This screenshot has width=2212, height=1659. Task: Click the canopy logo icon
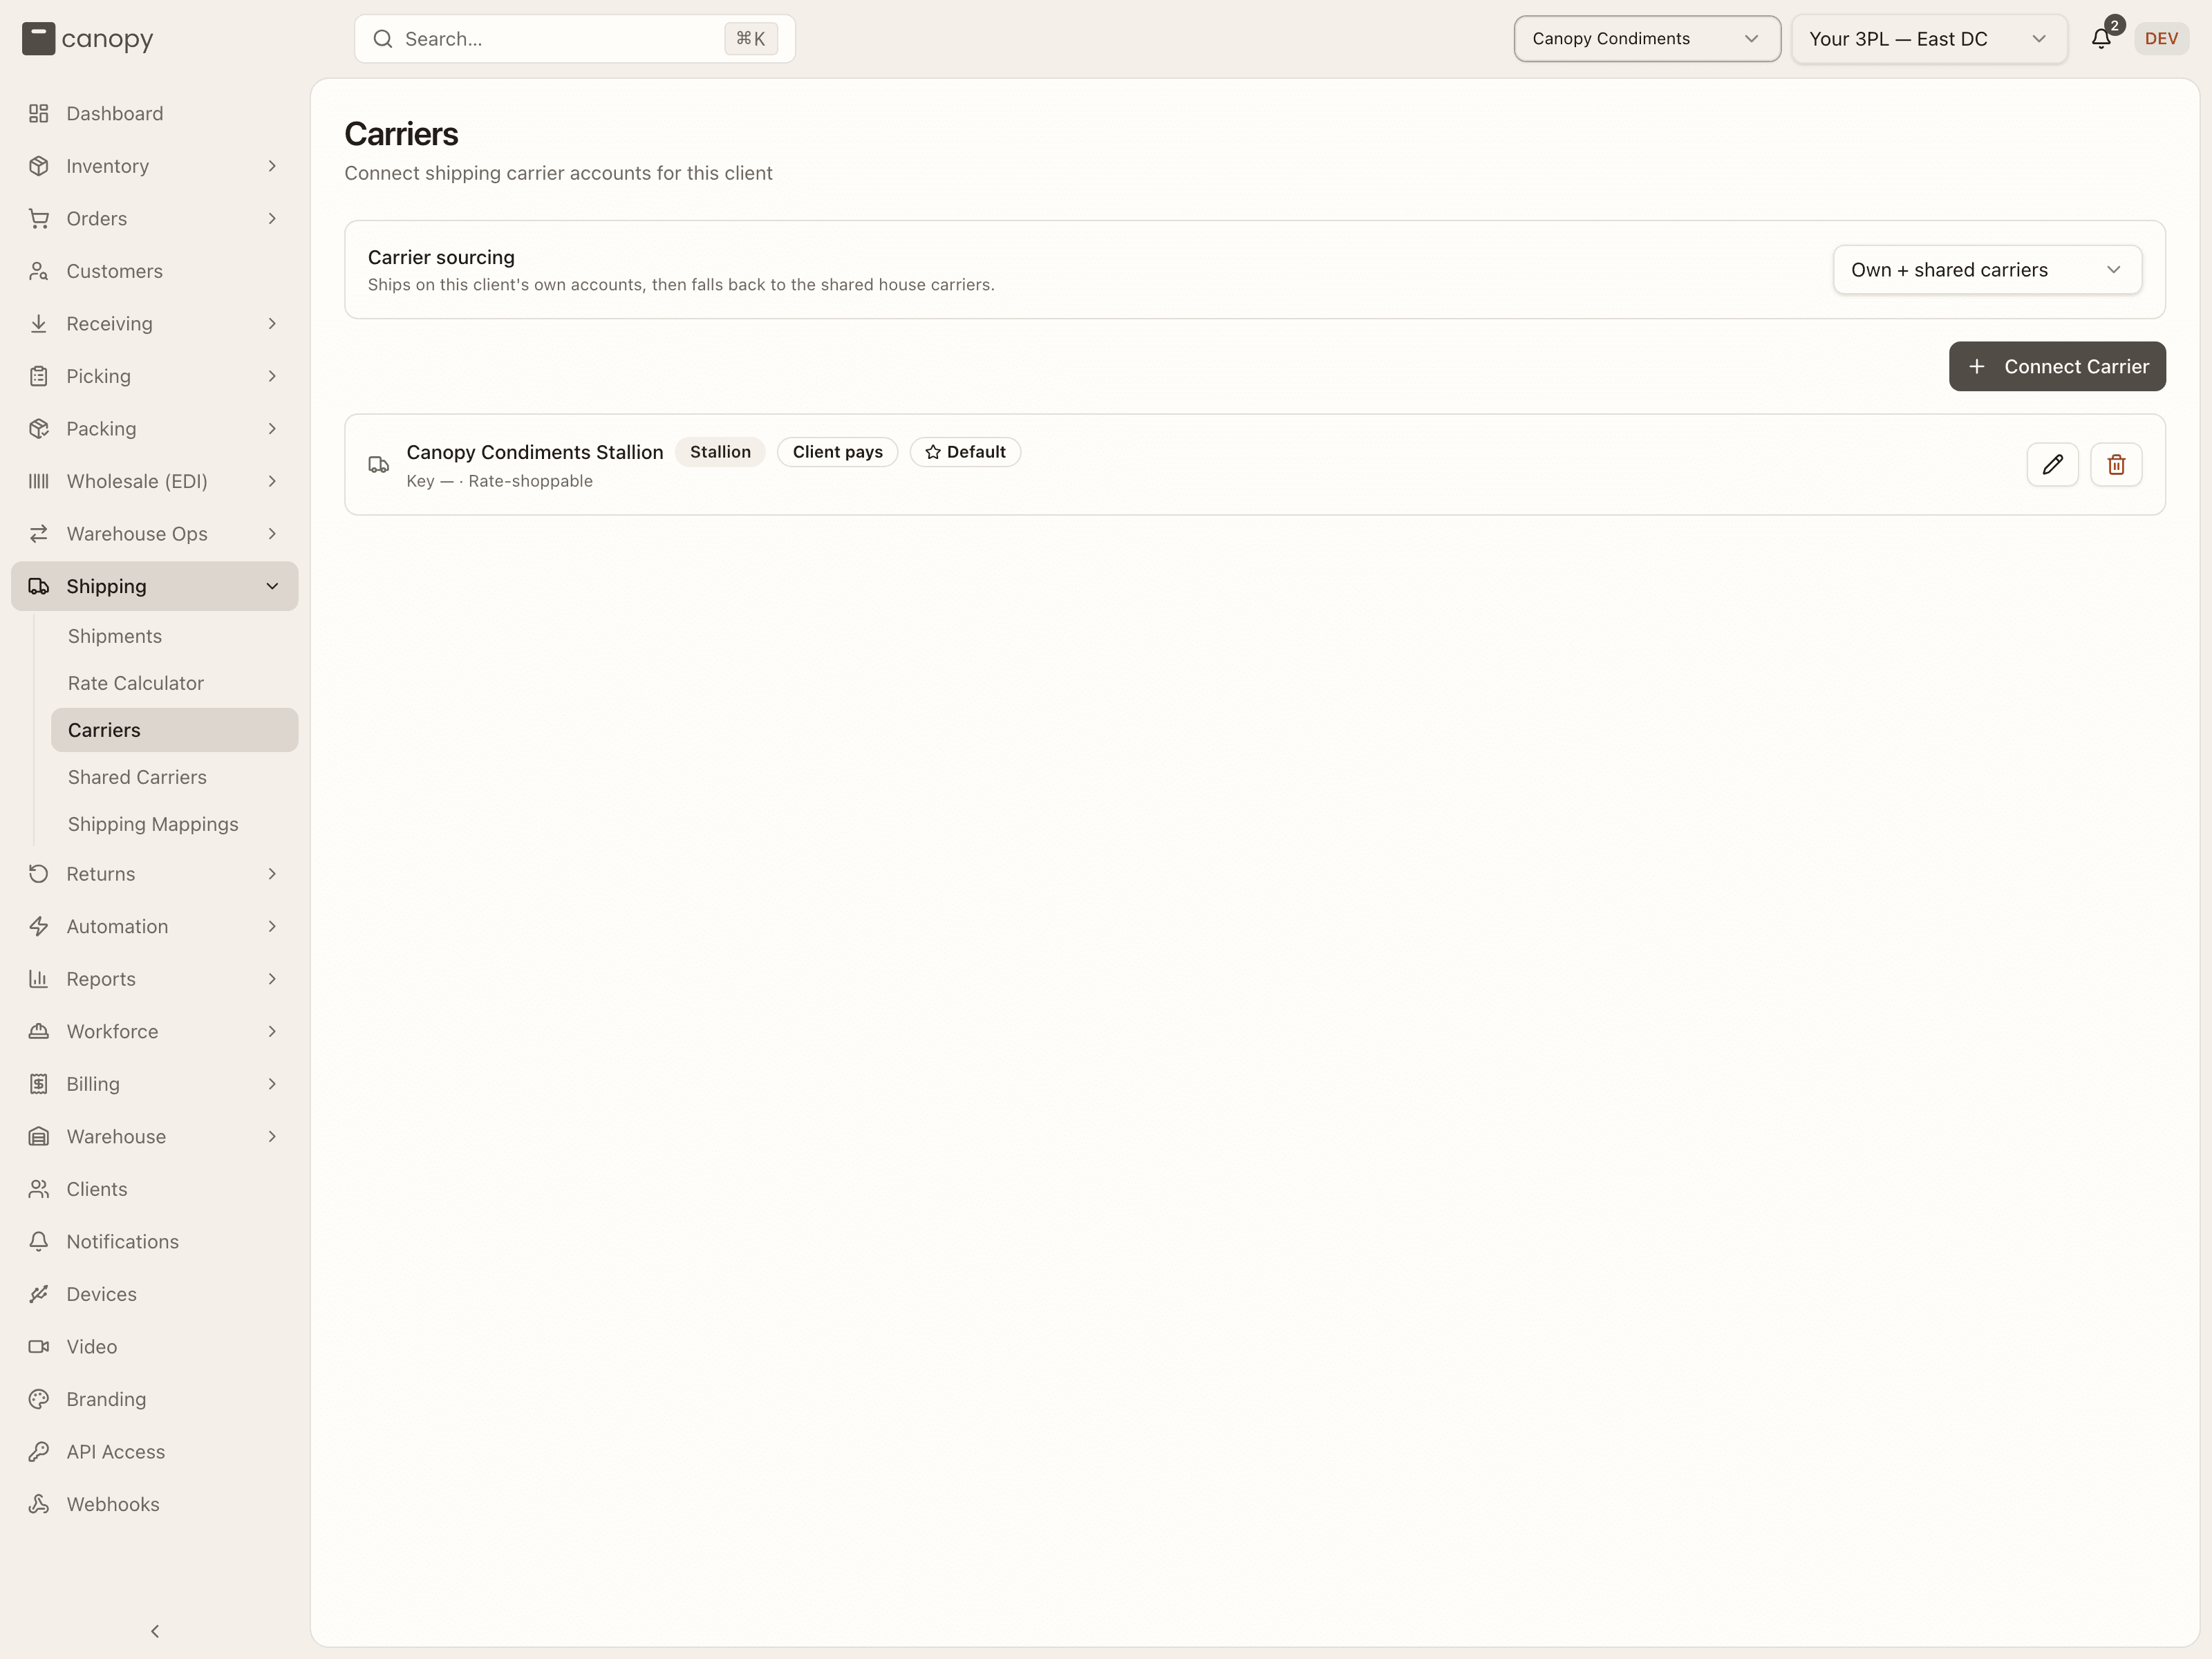pos(38,39)
